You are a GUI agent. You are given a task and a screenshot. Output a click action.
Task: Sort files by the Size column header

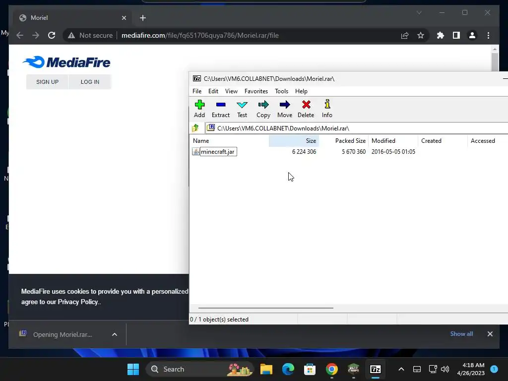point(294,140)
